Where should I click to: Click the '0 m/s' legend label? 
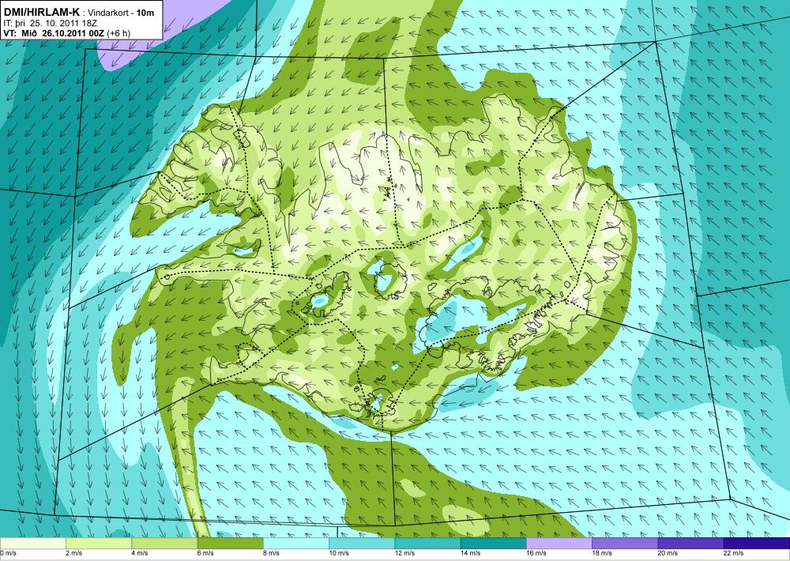click(x=8, y=553)
